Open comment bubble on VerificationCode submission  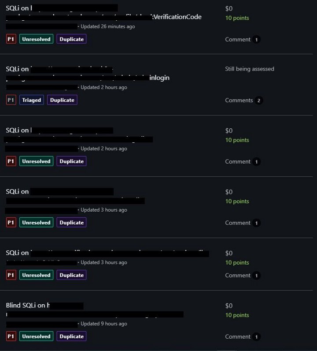pos(256,40)
